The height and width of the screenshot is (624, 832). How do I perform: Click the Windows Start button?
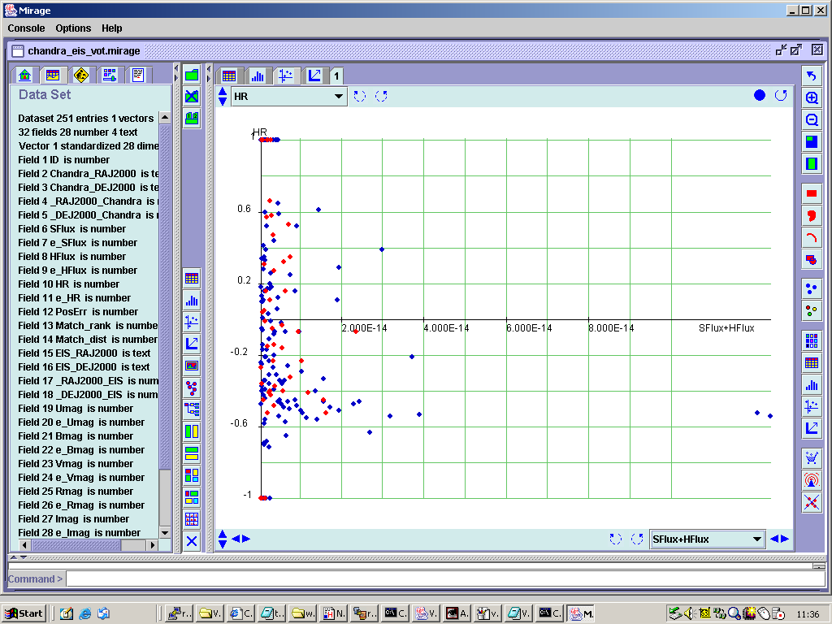pyautogui.click(x=24, y=613)
